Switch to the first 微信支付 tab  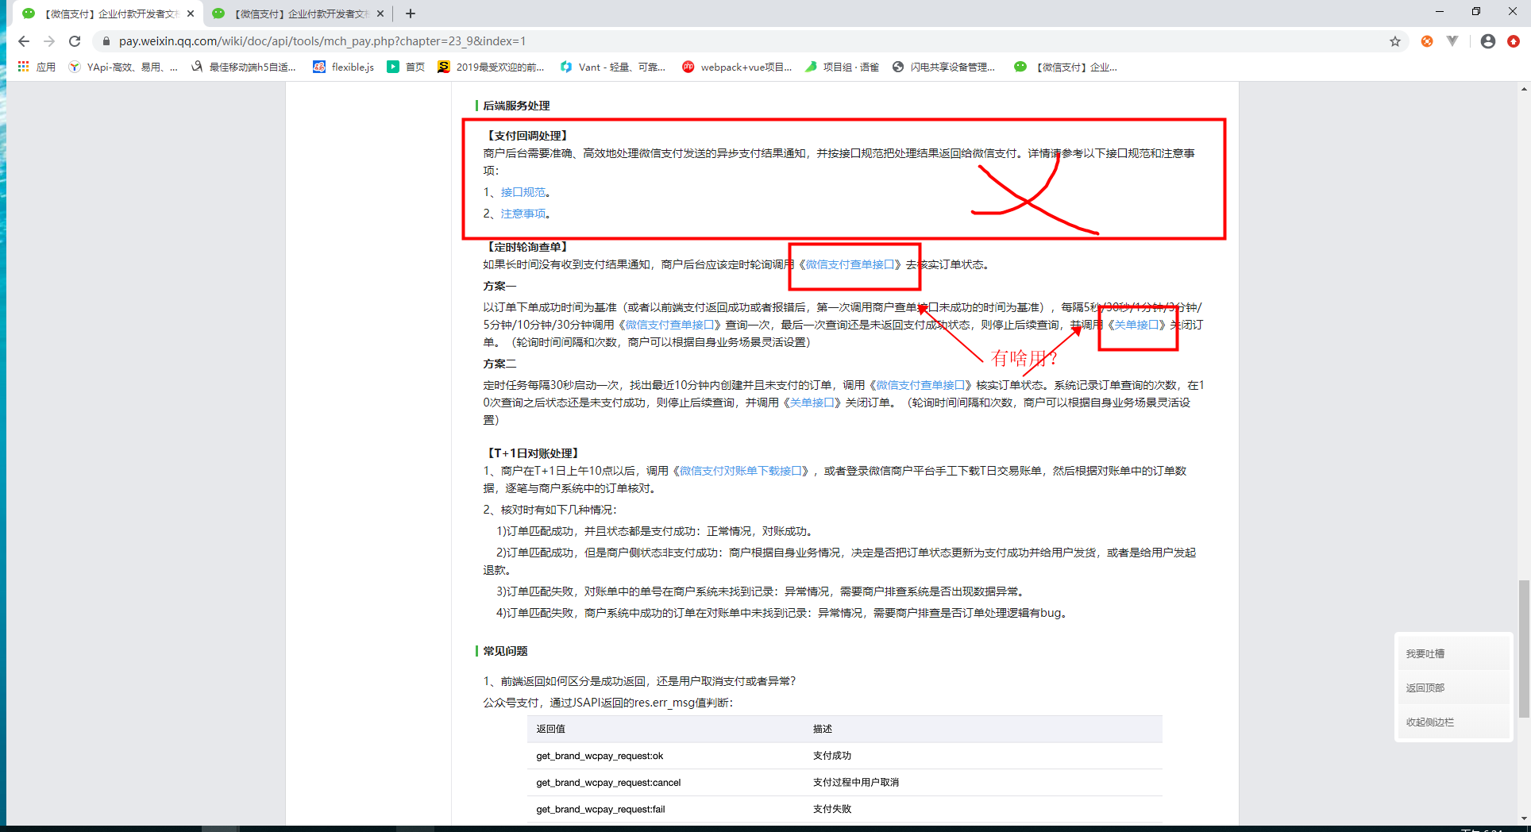(107, 13)
